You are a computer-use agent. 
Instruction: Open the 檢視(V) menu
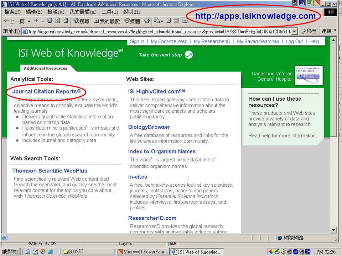pos(56,12)
